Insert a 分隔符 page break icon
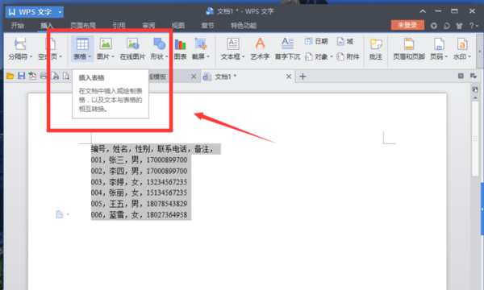Screen dimensions: 484x290 20,43
